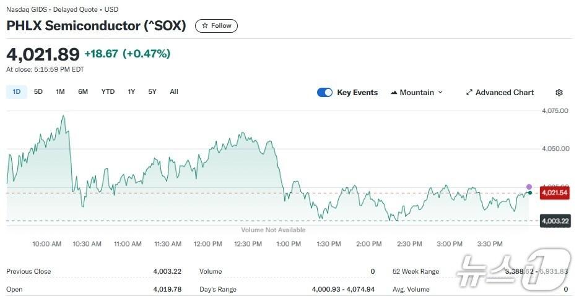
Task: Click the green end-of-line price dot
Action: tap(530, 193)
